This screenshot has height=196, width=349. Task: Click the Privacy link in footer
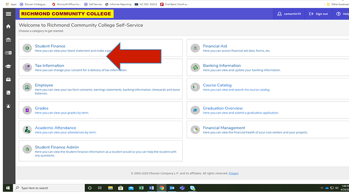[233, 173]
